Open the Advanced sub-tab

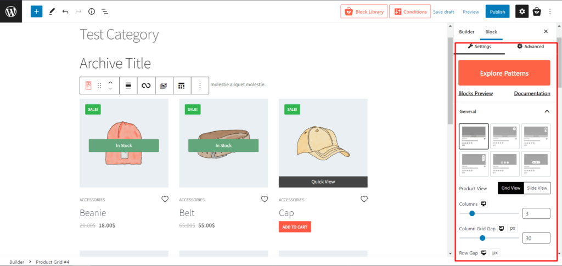pos(530,47)
